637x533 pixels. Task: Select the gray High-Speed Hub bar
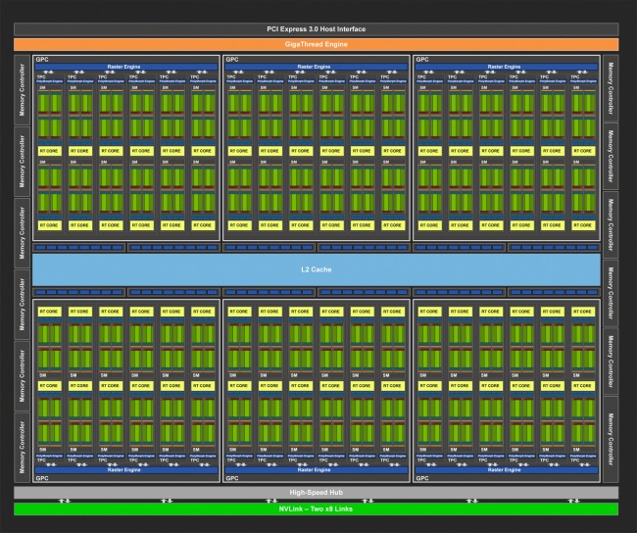[317, 493]
